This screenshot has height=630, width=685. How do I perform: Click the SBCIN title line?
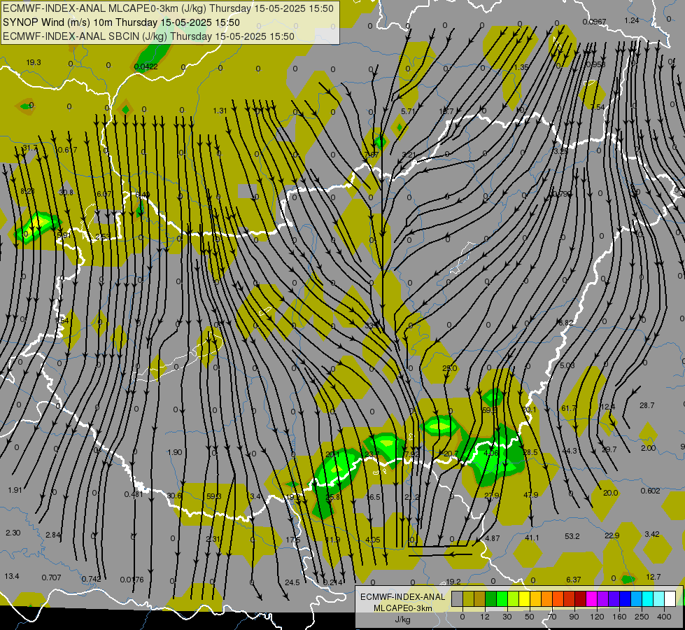coord(148,36)
